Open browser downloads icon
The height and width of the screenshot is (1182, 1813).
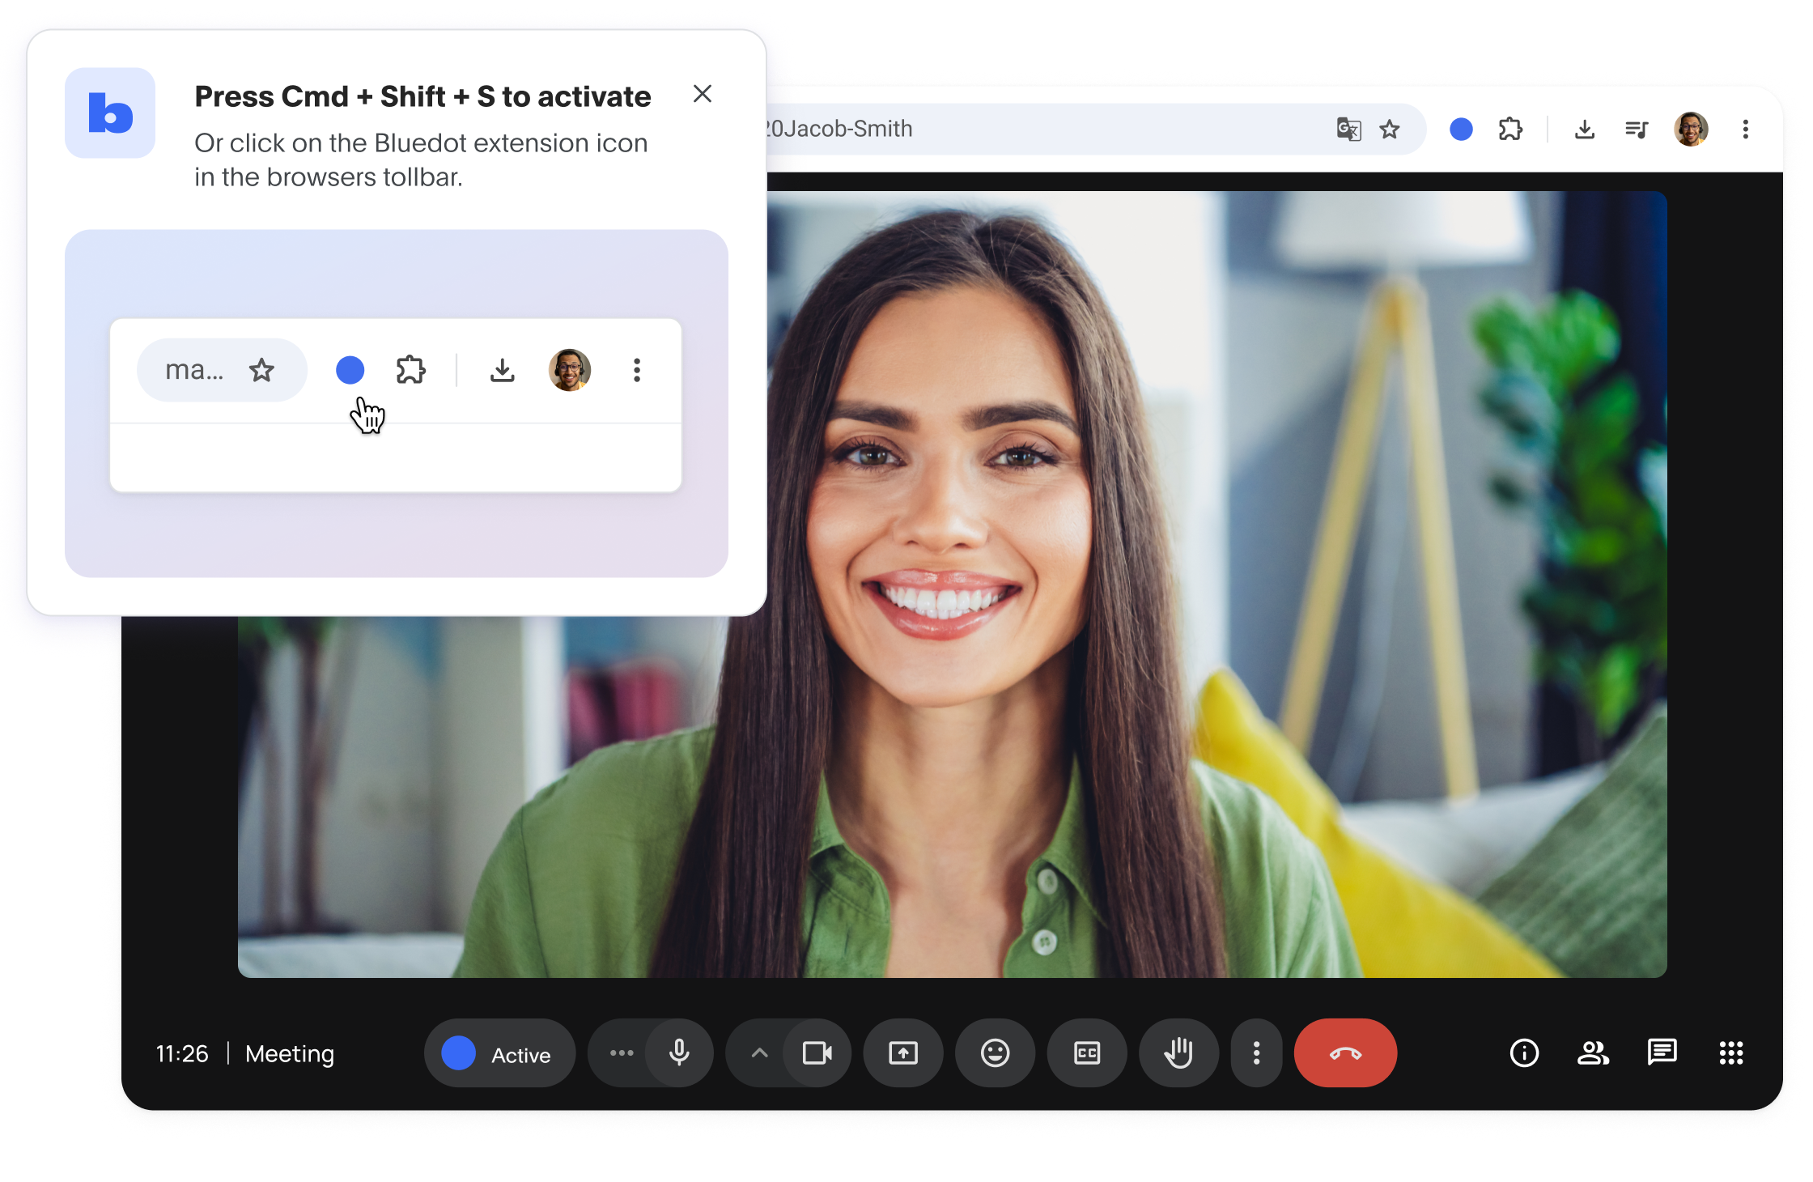(1585, 129)
